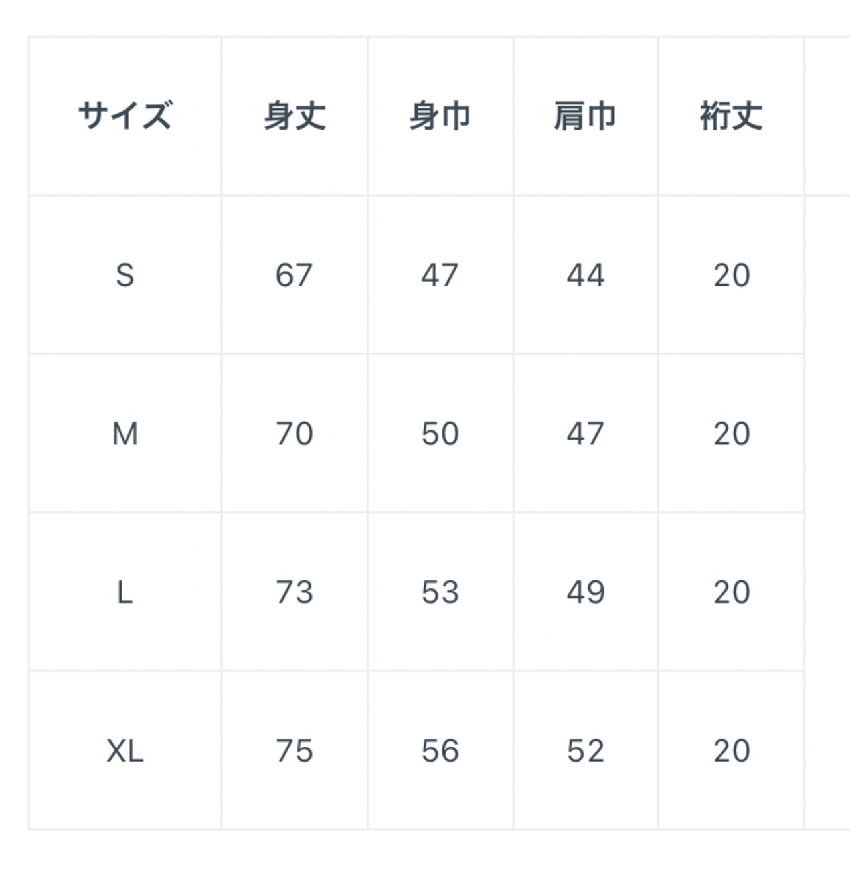The image size is (850, 880).
Task: Click the 70 body length cell
Action: 294,434
